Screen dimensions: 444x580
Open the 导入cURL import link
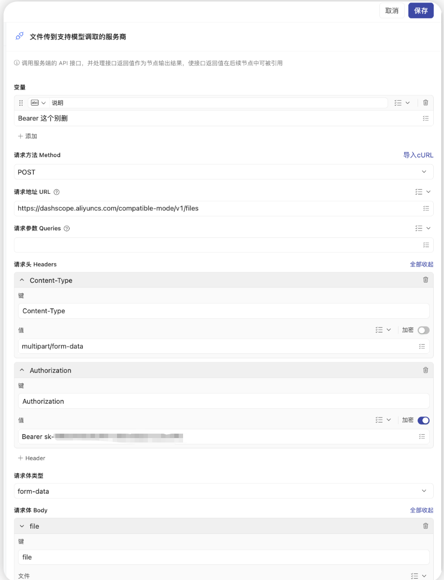(418, 155)
